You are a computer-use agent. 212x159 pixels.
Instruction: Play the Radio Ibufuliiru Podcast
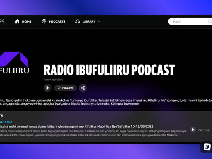coord(48,88)
